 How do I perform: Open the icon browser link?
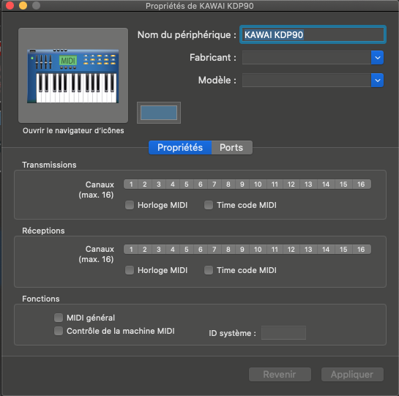click(x=73, y=130)
